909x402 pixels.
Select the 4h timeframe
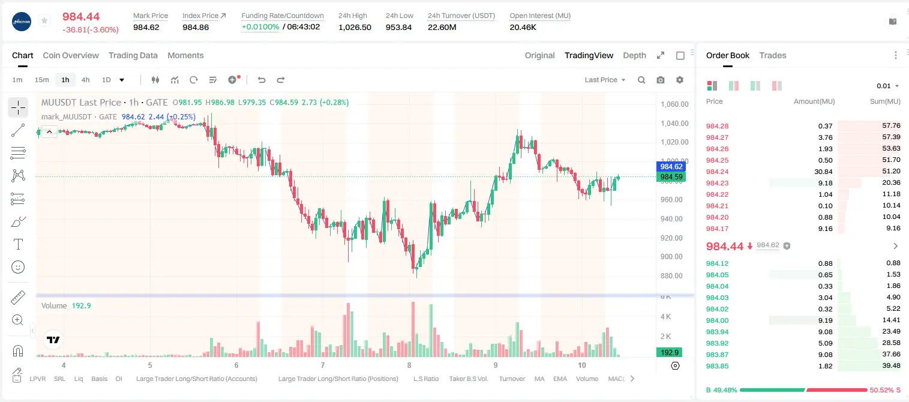click(86, 80)
